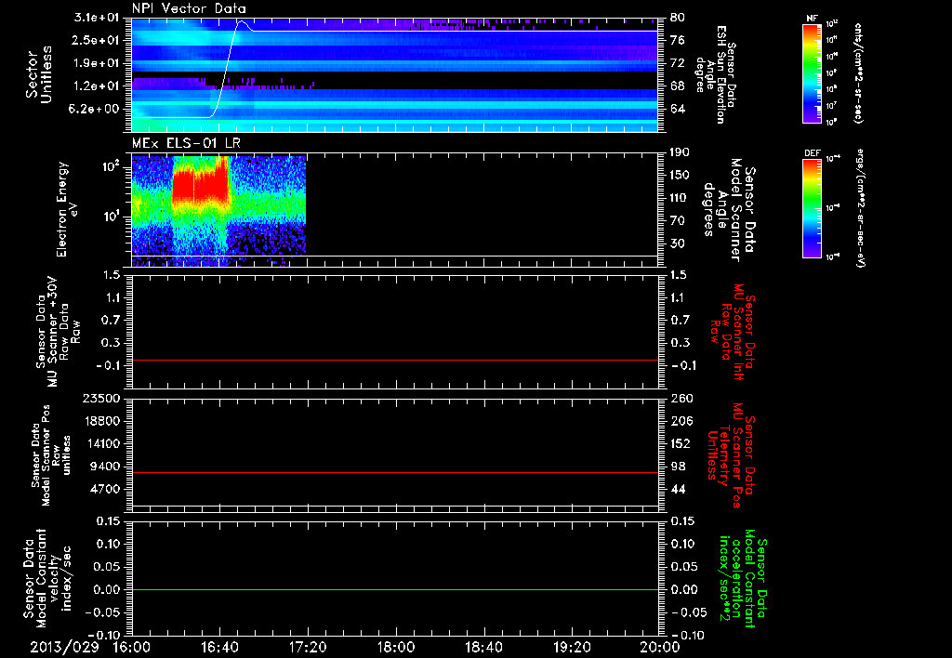Click the 72 degree elevation tick label

point(677,63)
